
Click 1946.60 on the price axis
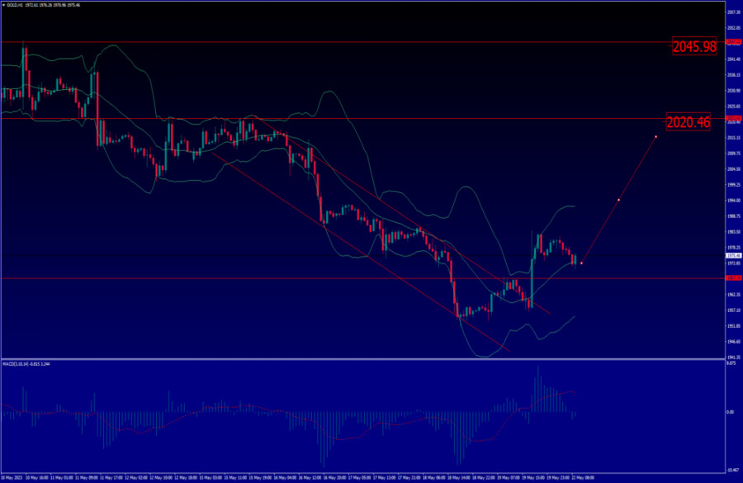[734, 341]
